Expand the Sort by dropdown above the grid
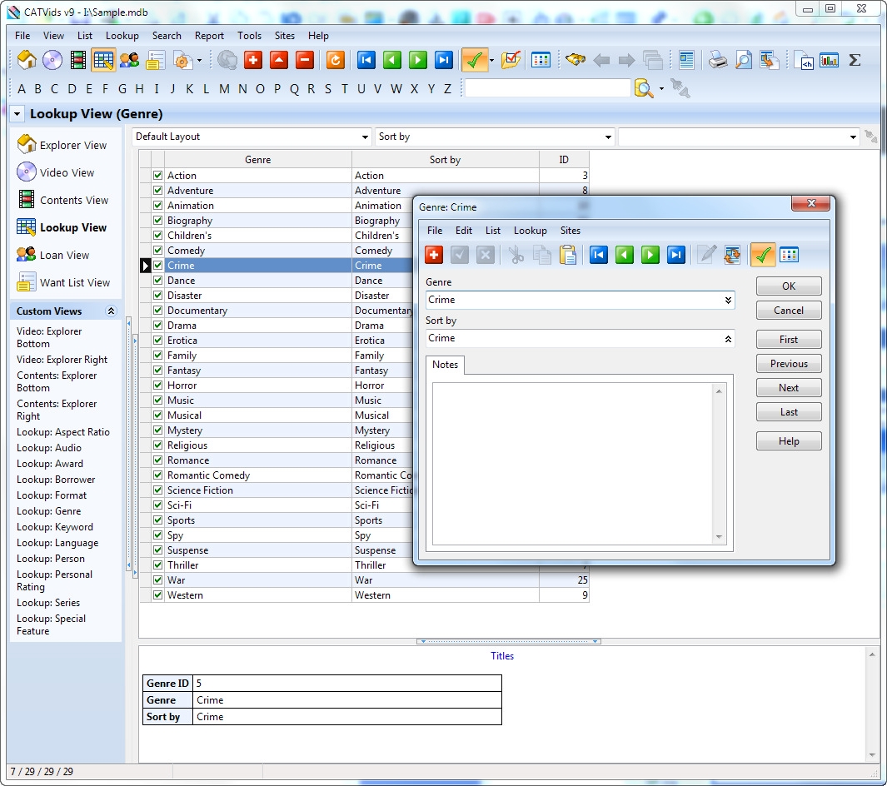 609,137
